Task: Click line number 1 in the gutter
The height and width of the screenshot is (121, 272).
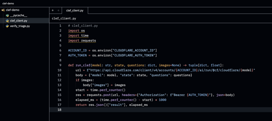Action: (x=60, y=26)
